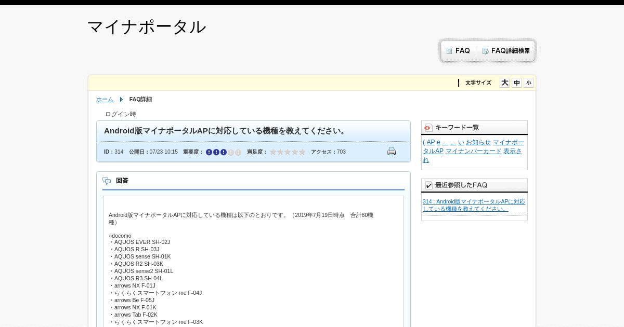Image resolution: width=624 pixels, height=327 pixels.
Task: Open the FAQ page button
Action: (458, 51)
